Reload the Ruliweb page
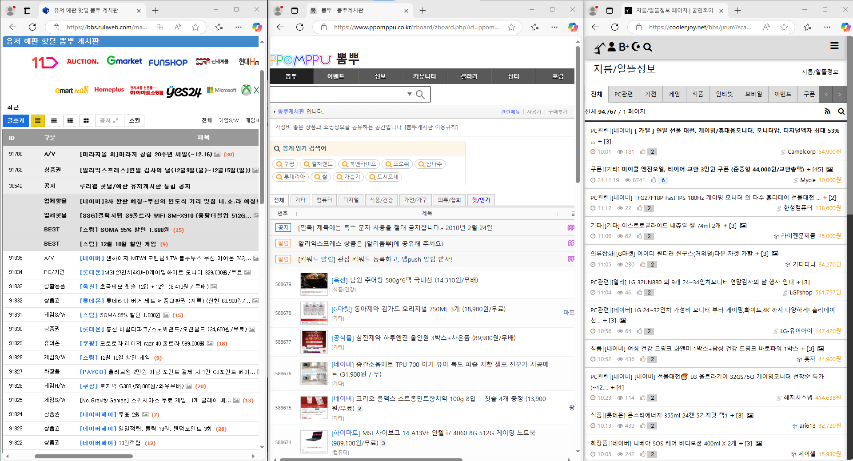This screenshot has height=461, width=853. pyautogui.click(x=32, y=27)
